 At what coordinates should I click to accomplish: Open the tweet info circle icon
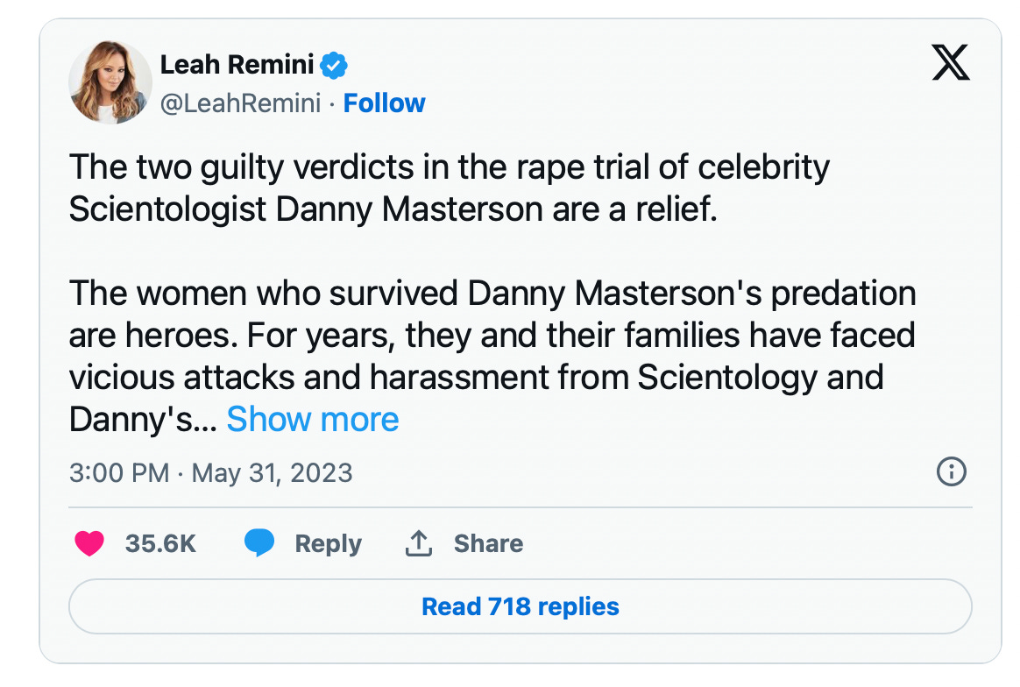pos(951,473)
